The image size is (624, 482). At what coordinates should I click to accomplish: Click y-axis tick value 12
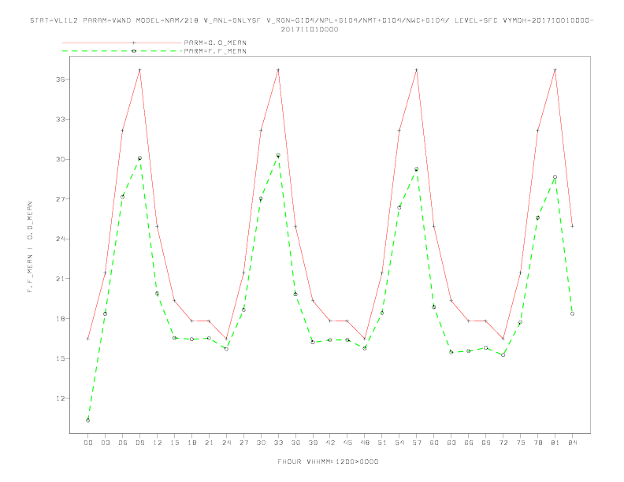[x=60, y=399]
